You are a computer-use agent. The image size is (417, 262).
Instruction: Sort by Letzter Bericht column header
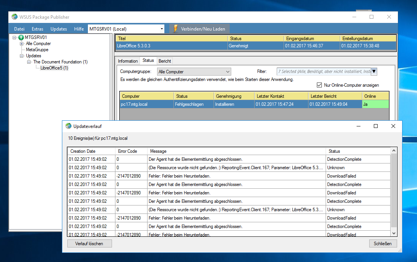pos(335,96)
